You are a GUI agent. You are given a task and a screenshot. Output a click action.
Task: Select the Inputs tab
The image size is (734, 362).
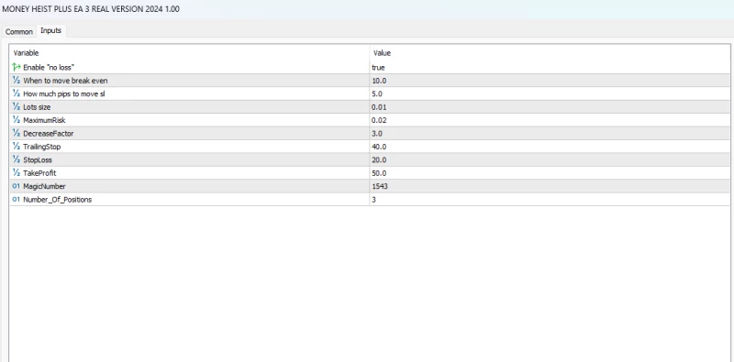(x=51, y=31)
